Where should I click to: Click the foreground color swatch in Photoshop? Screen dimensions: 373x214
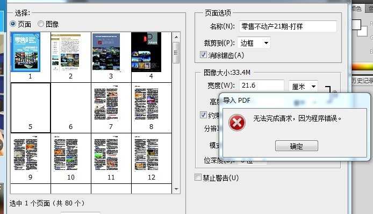point(356,25)
